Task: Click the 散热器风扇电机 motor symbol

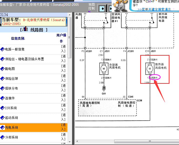Action: pyautogui.click(x=150, y=69)
